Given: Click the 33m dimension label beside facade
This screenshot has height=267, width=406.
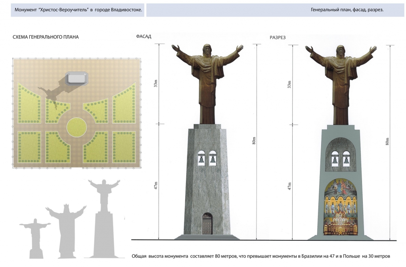Looking at the screenshot, I should tap(156, 83).
